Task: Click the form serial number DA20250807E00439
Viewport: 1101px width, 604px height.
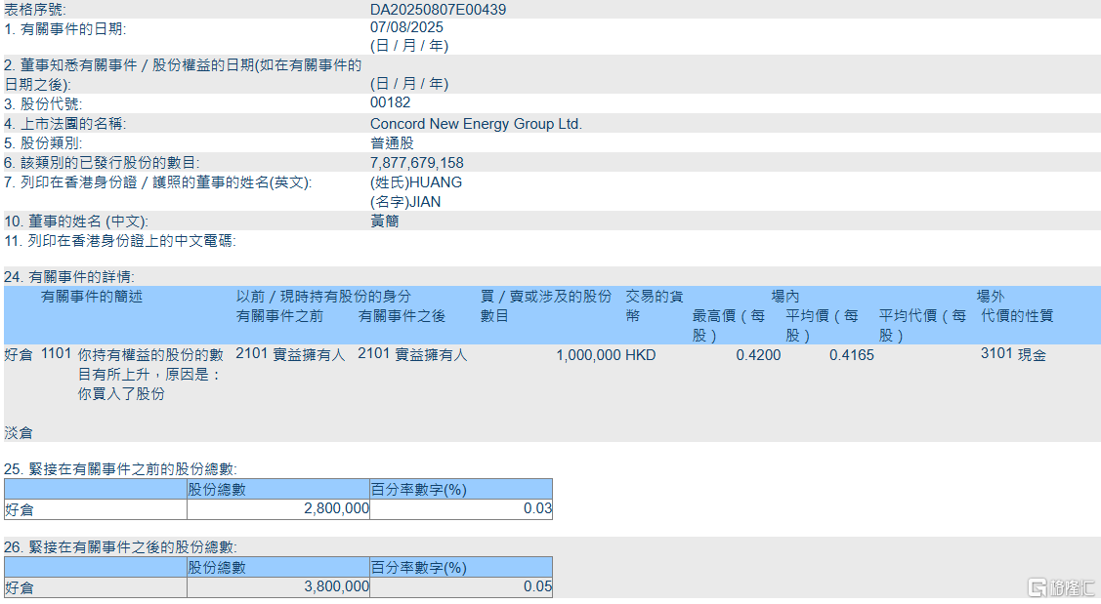Action: [438, 10]
